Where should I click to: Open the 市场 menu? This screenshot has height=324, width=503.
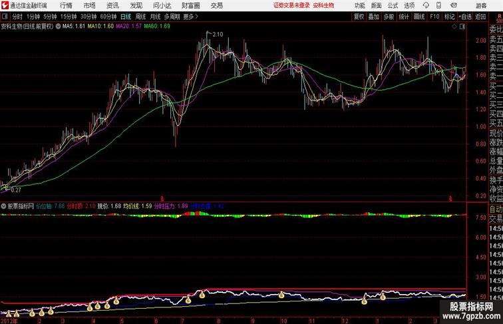(x=89, y=5)
